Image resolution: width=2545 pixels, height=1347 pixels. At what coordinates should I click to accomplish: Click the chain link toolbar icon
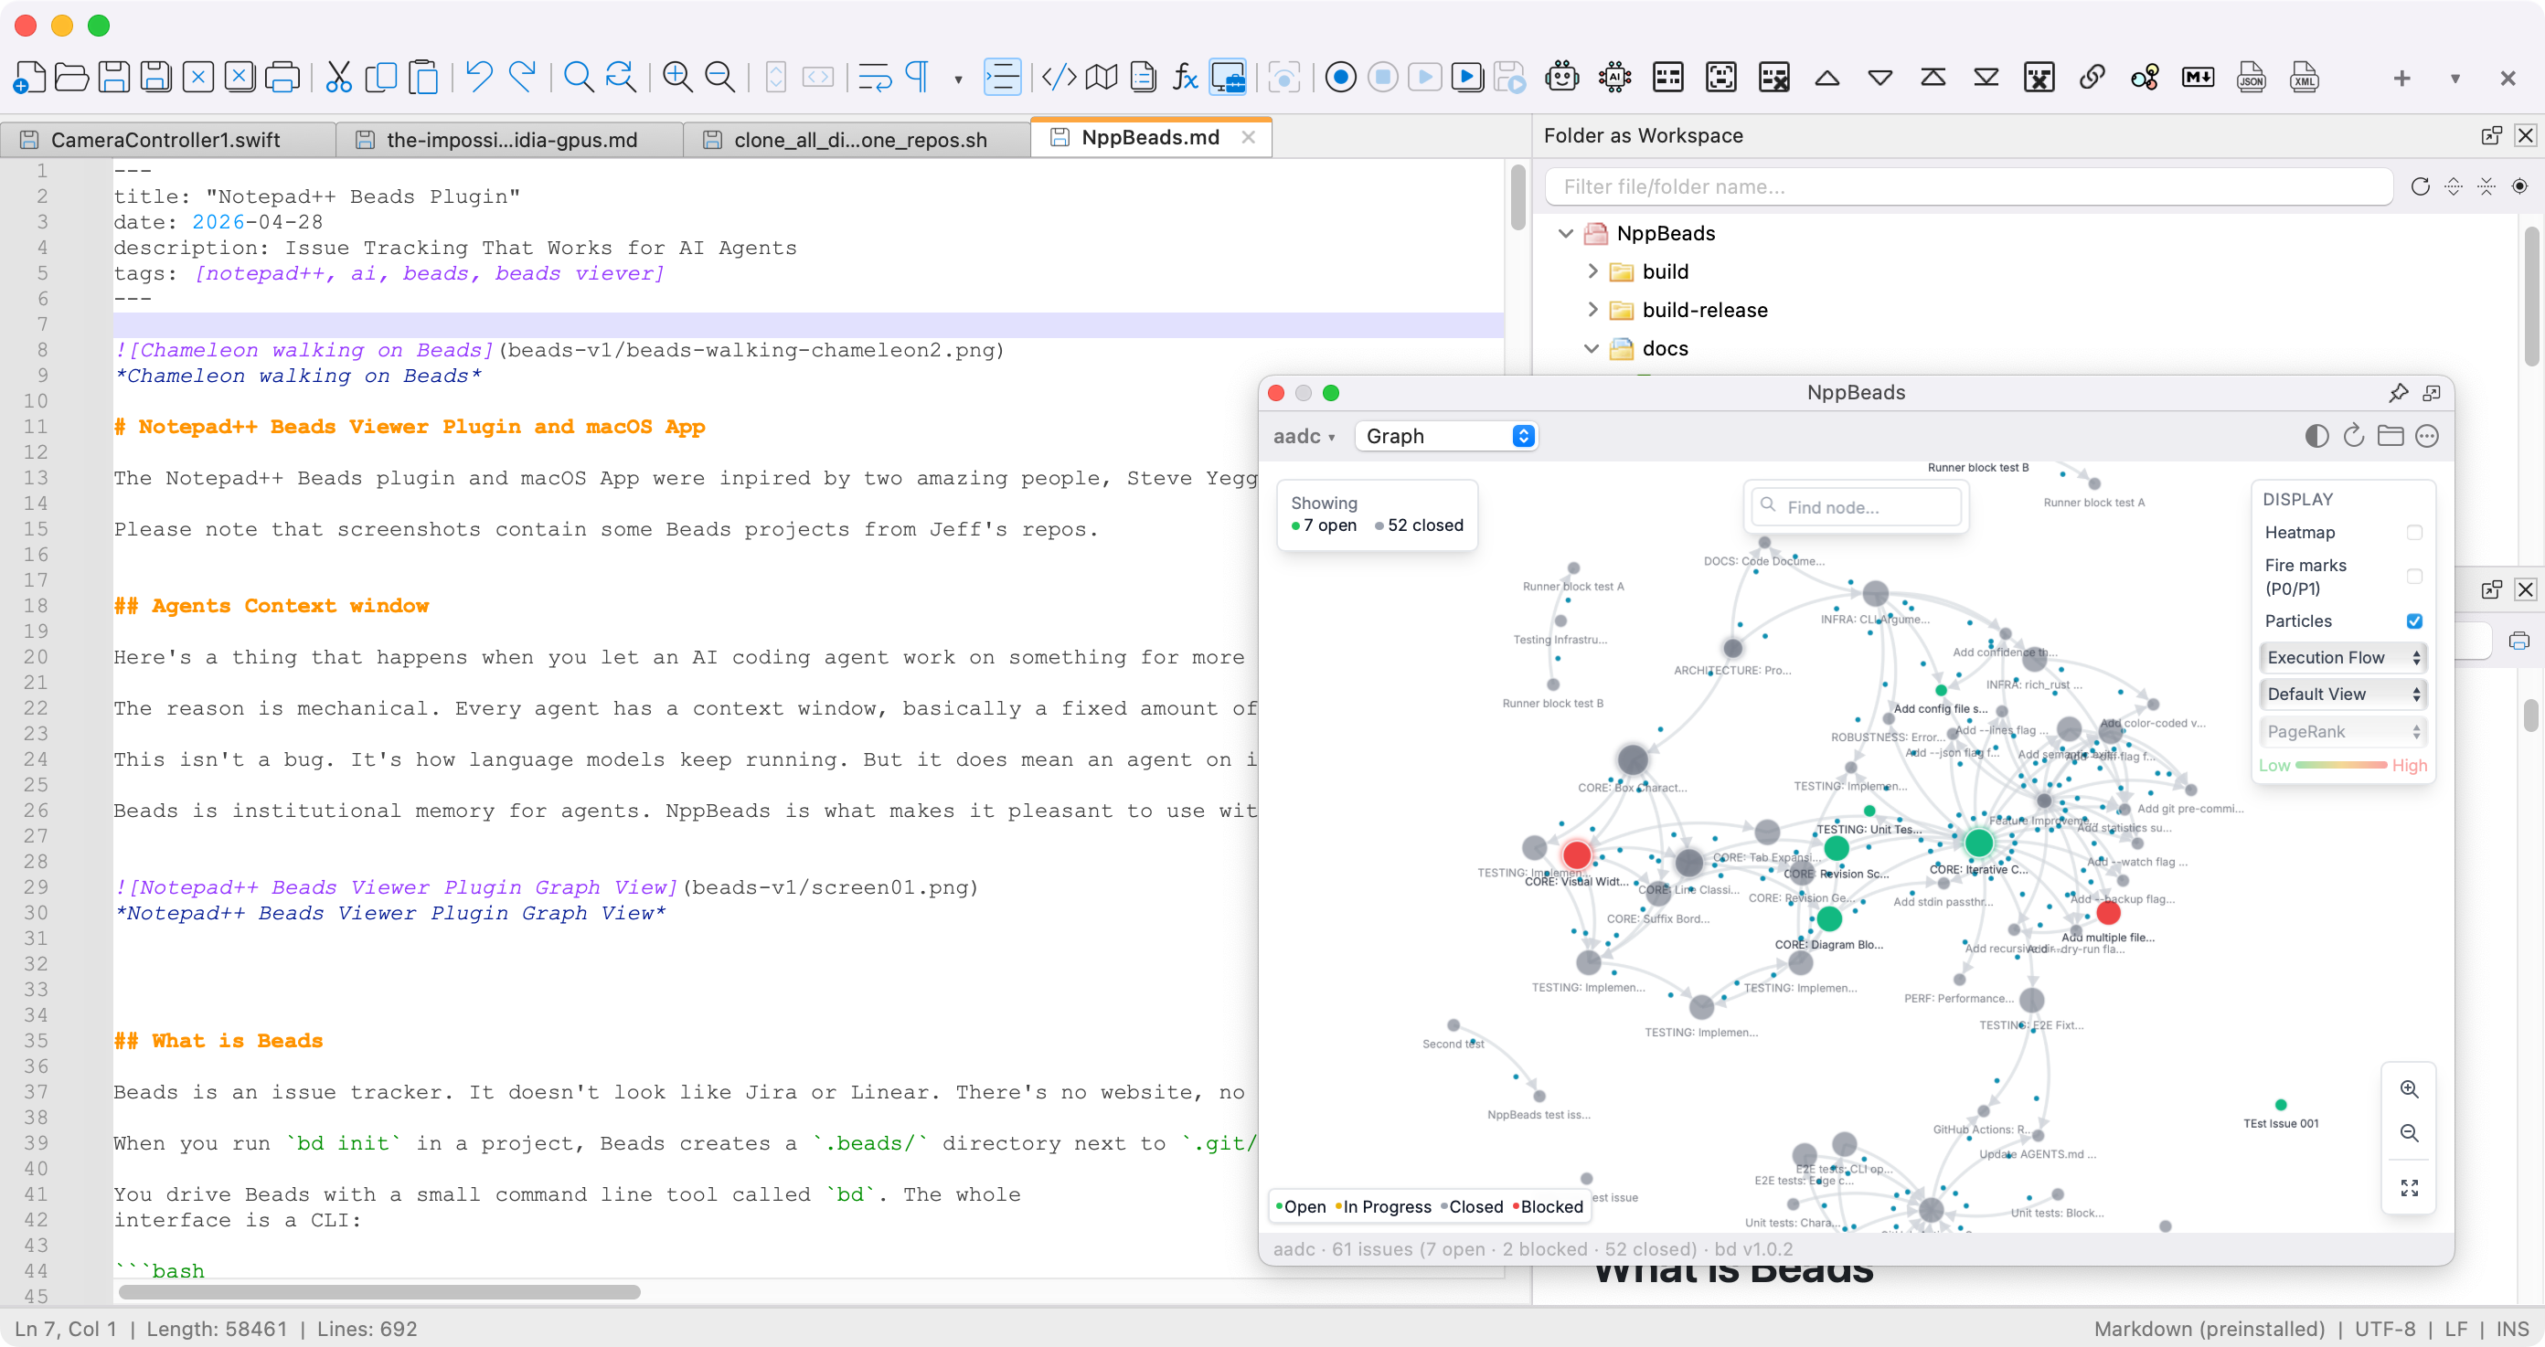pyautogui.click(x=2092, y=77)
